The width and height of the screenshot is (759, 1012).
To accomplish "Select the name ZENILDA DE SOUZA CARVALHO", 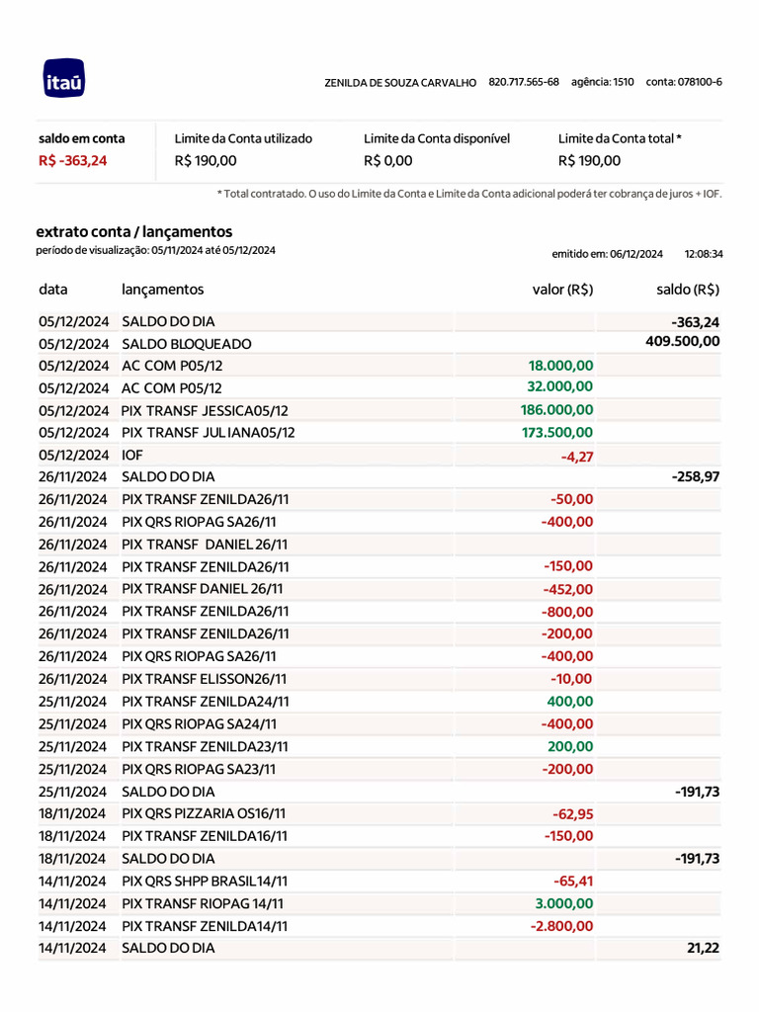I will 400,83.
